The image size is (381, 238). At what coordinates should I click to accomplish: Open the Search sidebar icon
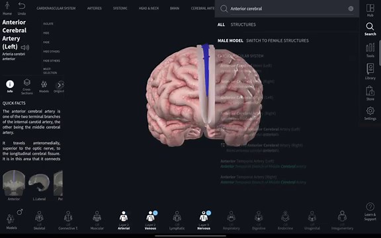[x=370, y=29]
